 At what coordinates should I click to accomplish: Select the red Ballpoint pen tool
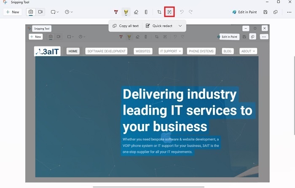tap(116, 12)
